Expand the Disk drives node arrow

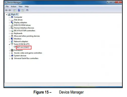pos(9,20)
